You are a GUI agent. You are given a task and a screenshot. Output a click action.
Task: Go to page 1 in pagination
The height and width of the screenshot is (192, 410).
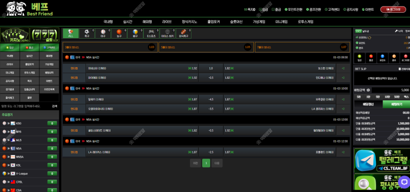tap(206, 163)
